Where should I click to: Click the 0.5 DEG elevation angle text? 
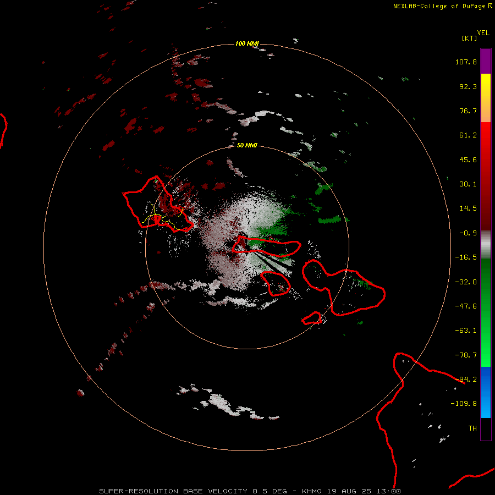click(270, 491)
